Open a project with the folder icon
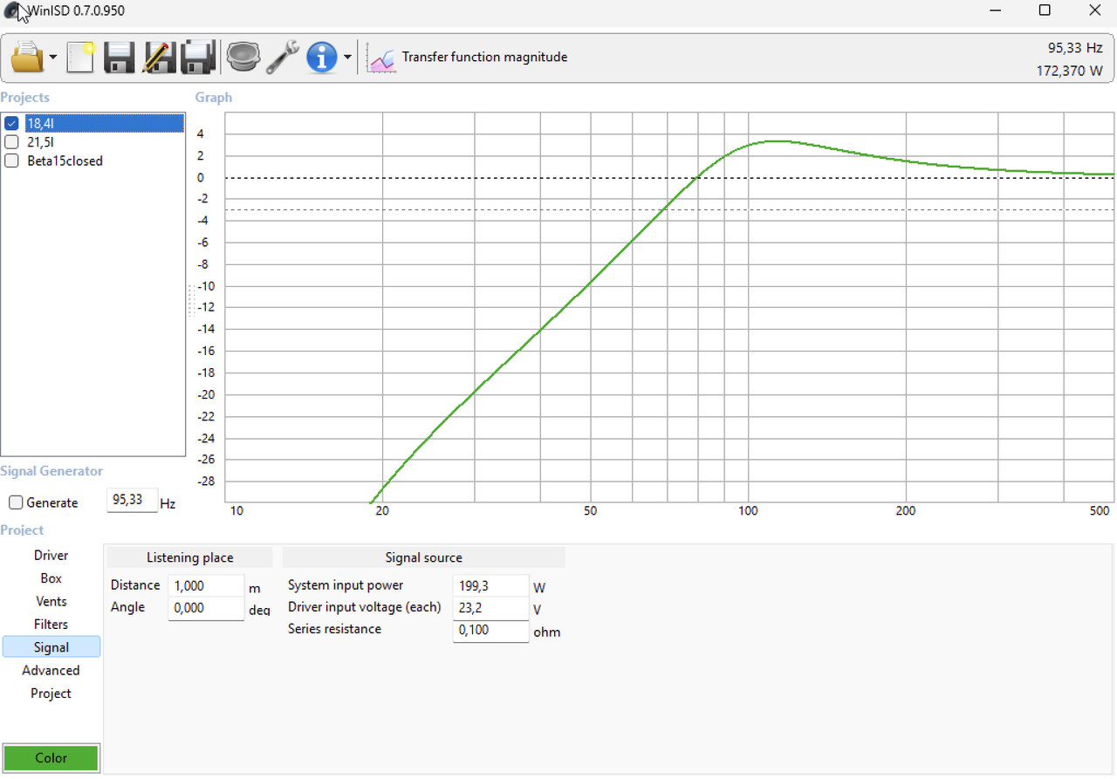Screen dimensions: 1117x779 (27, 58)
